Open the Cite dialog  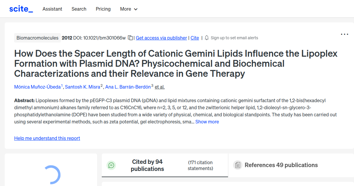[x=194, y=38]
